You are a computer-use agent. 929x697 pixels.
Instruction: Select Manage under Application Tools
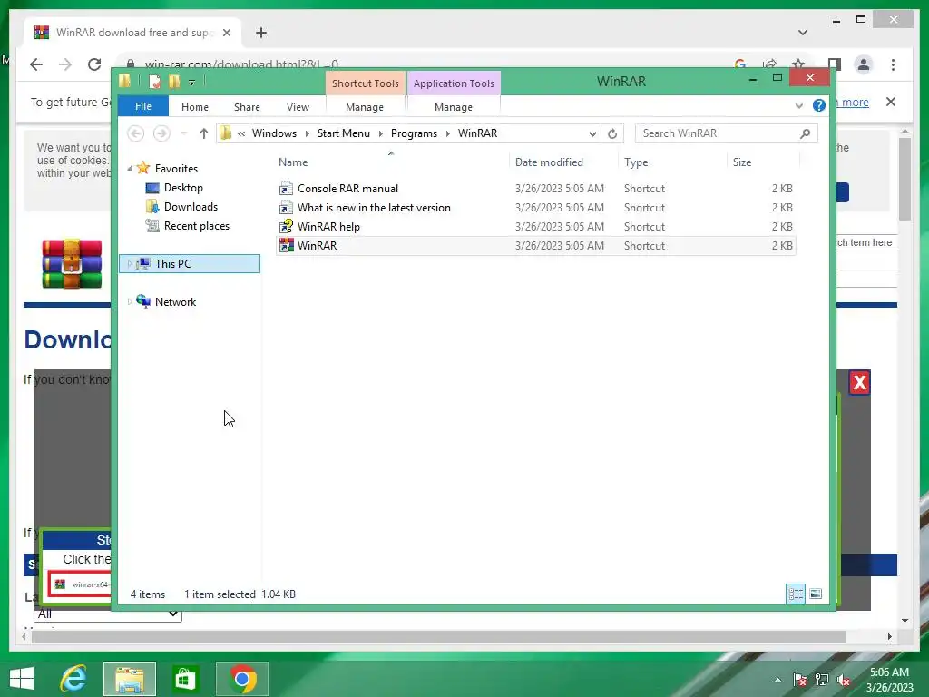pyautogui.click(x=454, y=107)
